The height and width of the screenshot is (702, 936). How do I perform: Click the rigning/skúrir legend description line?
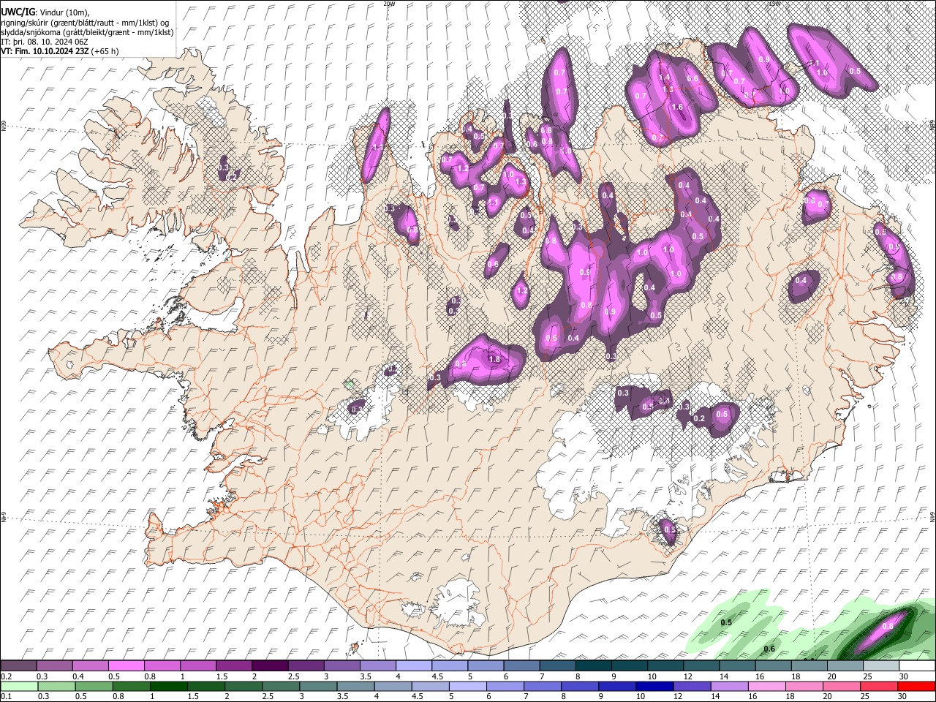[x=86, y=23]
